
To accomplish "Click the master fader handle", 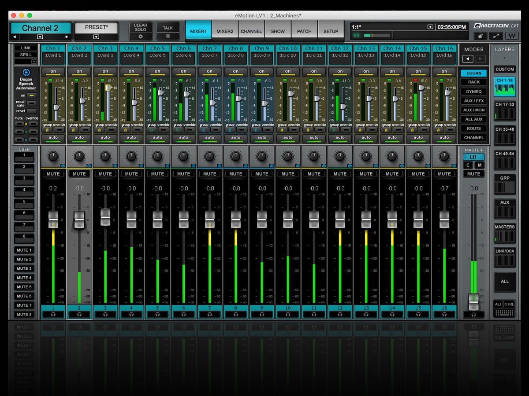I will coord(474,302).
